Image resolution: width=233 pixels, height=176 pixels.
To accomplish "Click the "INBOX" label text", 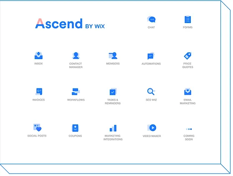I will click(38, 64).
